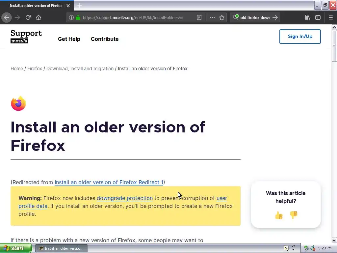This screenshot has width=337, height=253.
Task: Open the Library bookmarks icon
Action: tap(307, 17)
